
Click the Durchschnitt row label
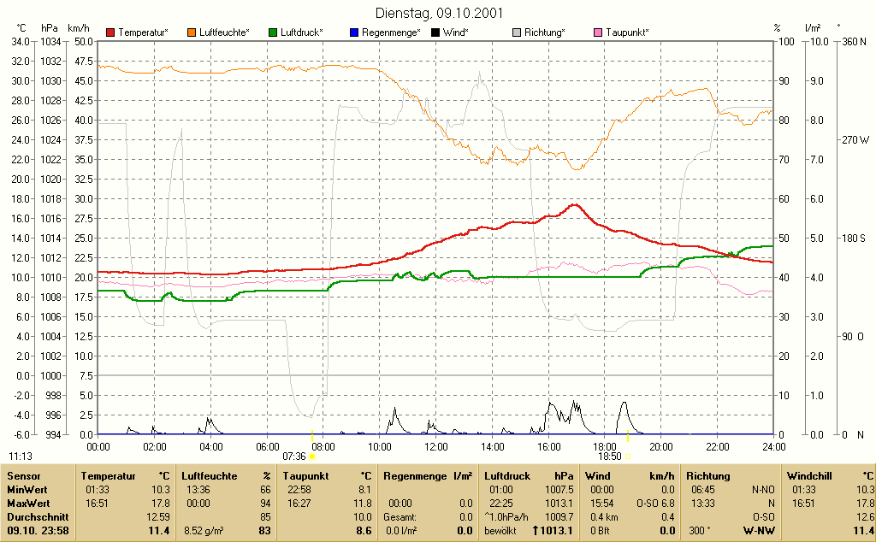(38, 517)
